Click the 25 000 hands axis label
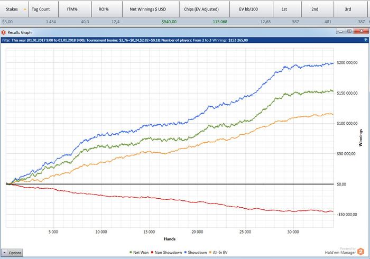370x259 pixels. (x=245, y=232)
